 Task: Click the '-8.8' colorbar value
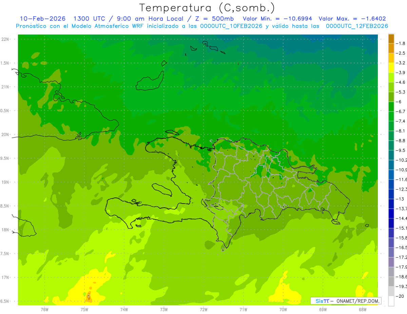401,141
